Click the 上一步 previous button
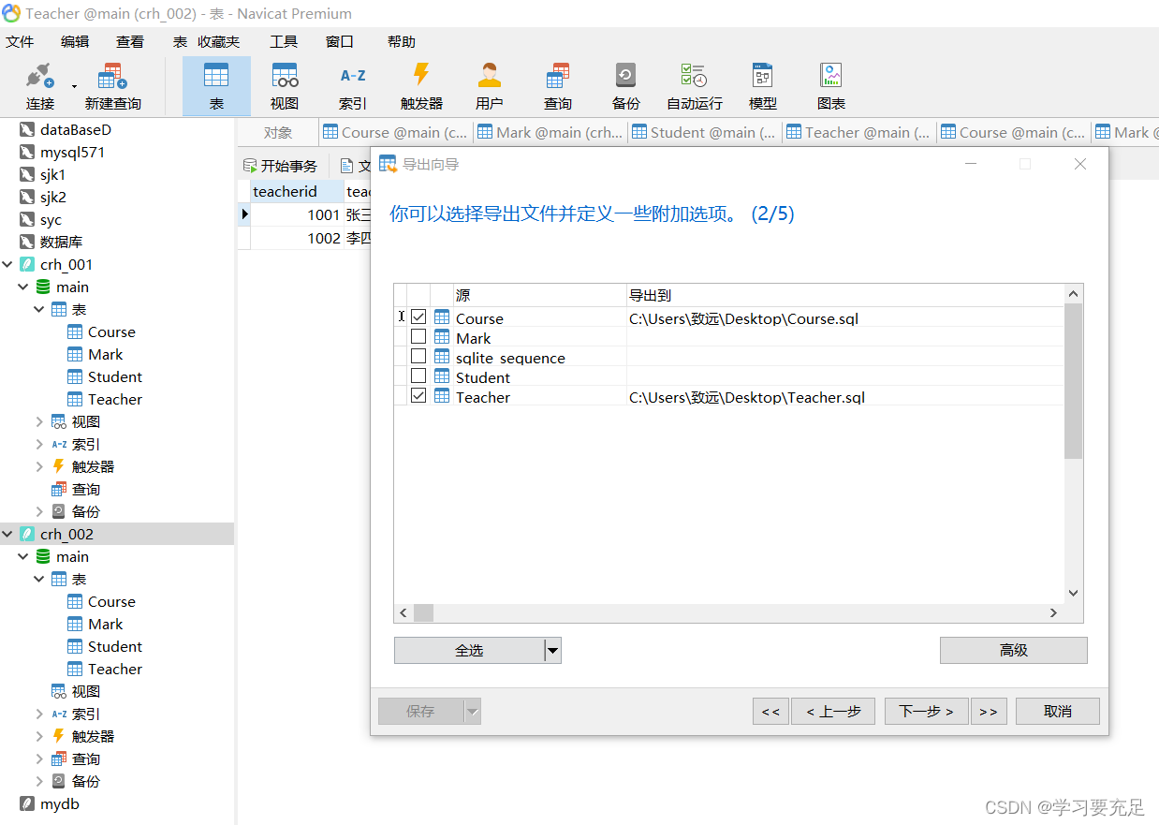Image resolution: width=1159 pixels, height=825 pixels. [x=833, y=712]
